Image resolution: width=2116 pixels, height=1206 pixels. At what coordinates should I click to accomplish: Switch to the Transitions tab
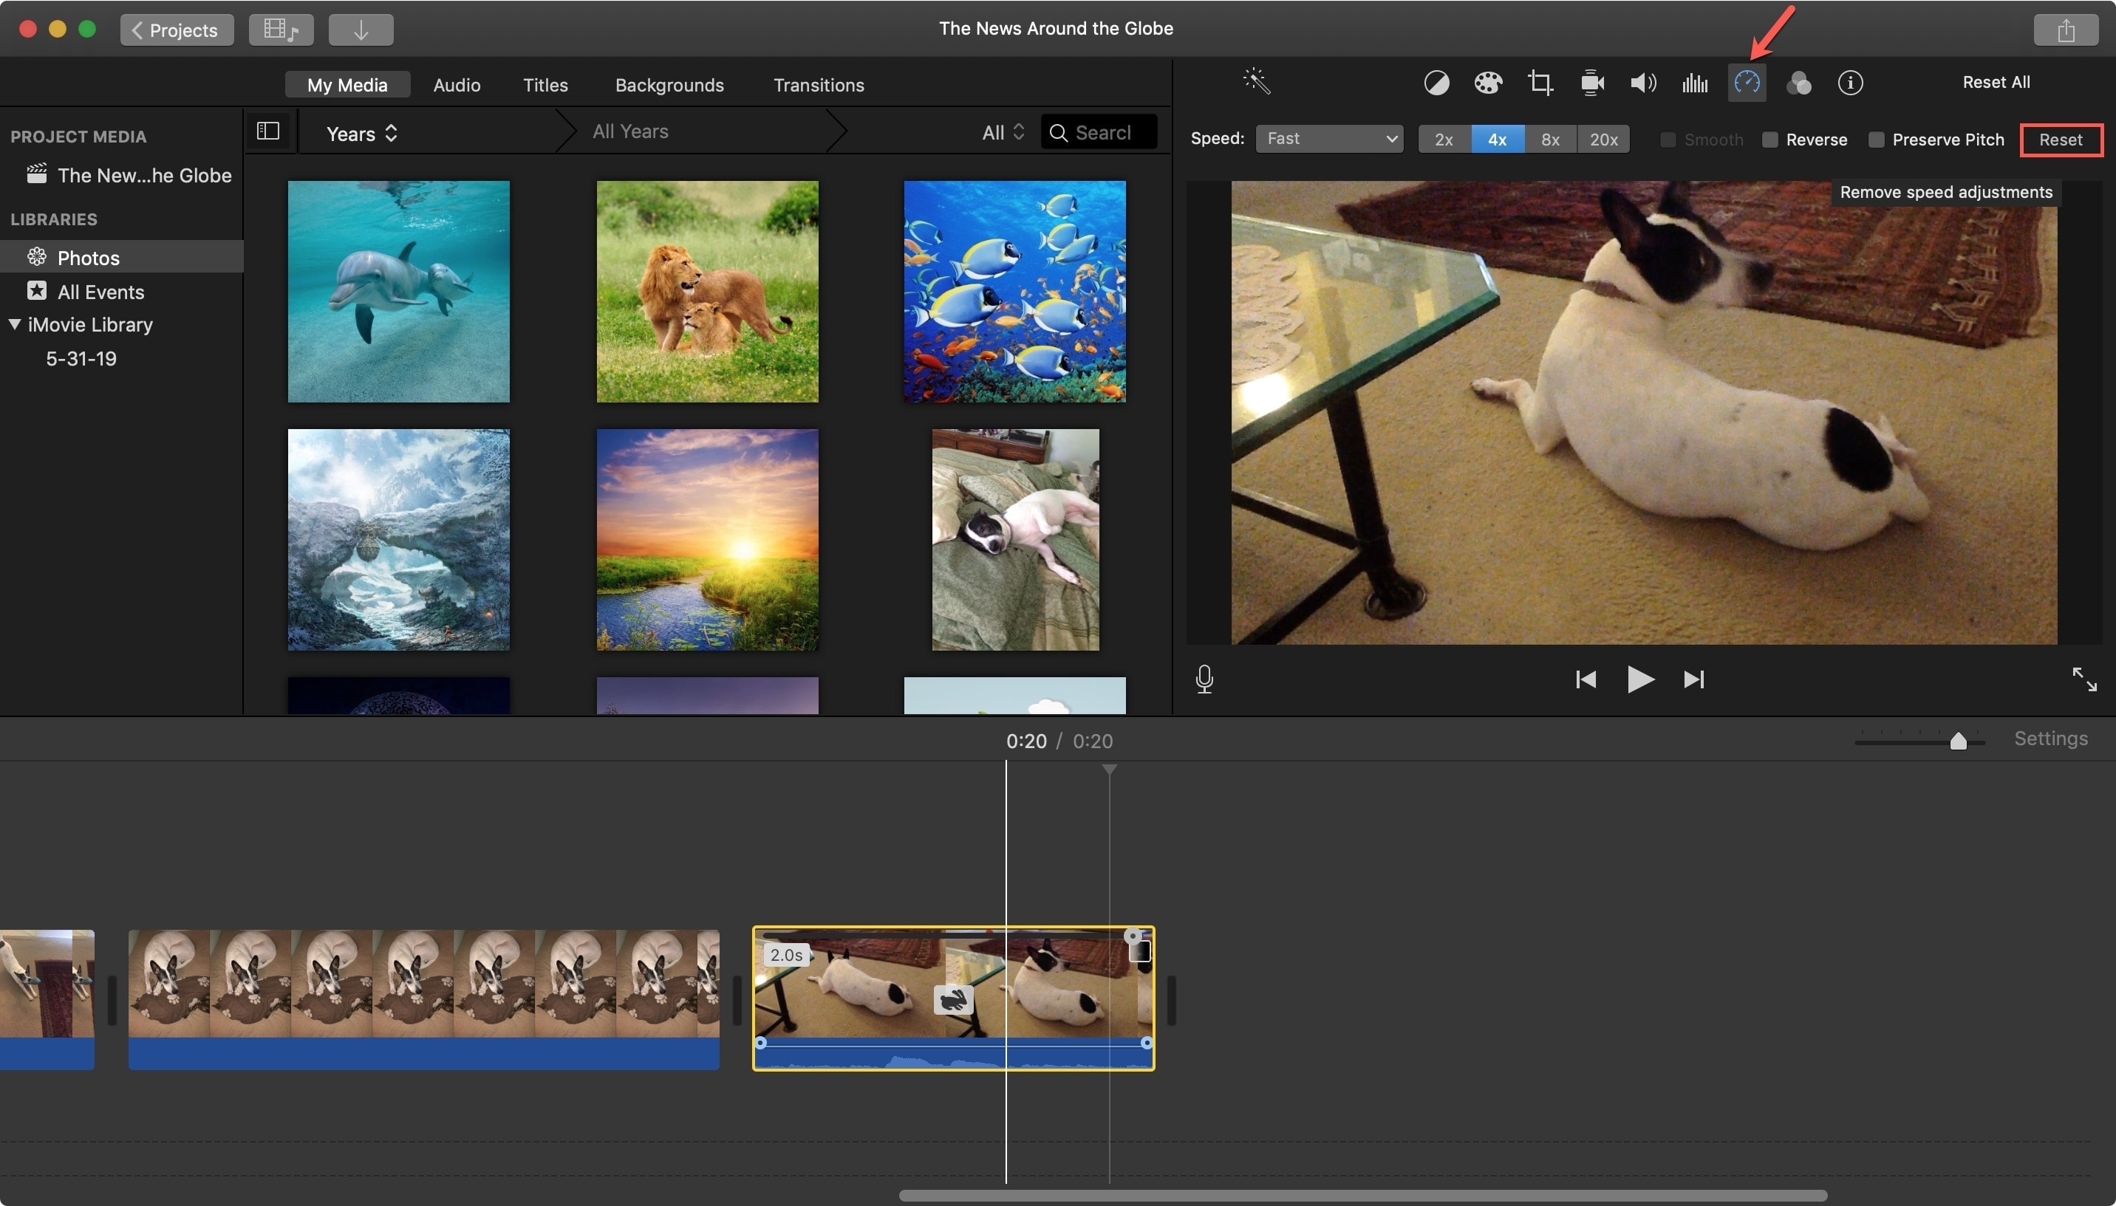818,84
